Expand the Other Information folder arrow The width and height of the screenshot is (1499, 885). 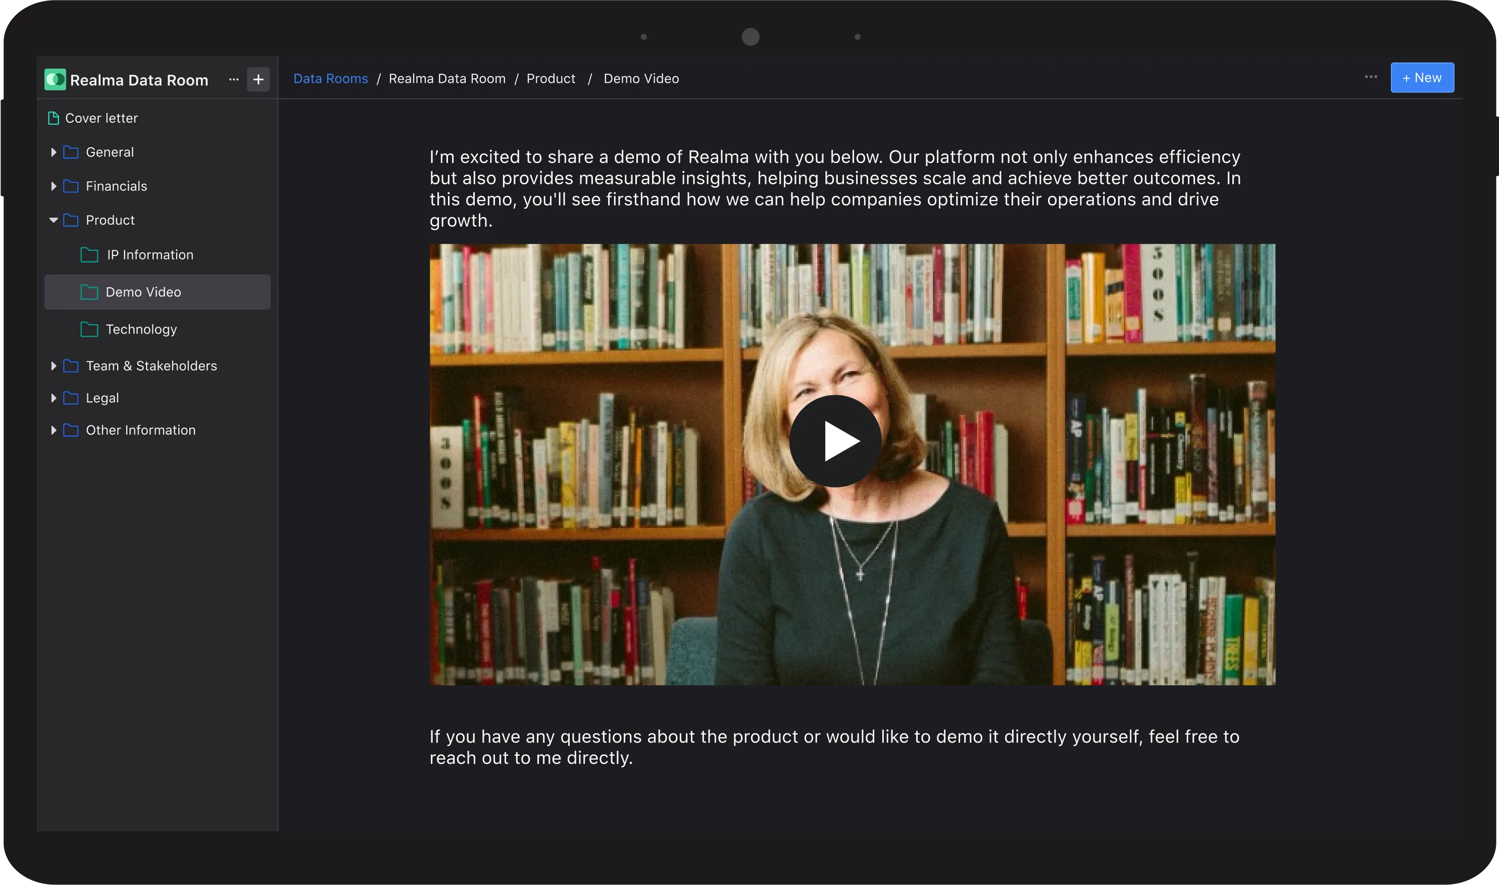[53, 430]
